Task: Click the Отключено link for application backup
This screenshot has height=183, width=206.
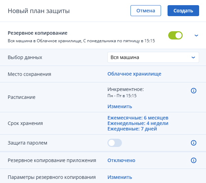Action: (x=121, y=160)
